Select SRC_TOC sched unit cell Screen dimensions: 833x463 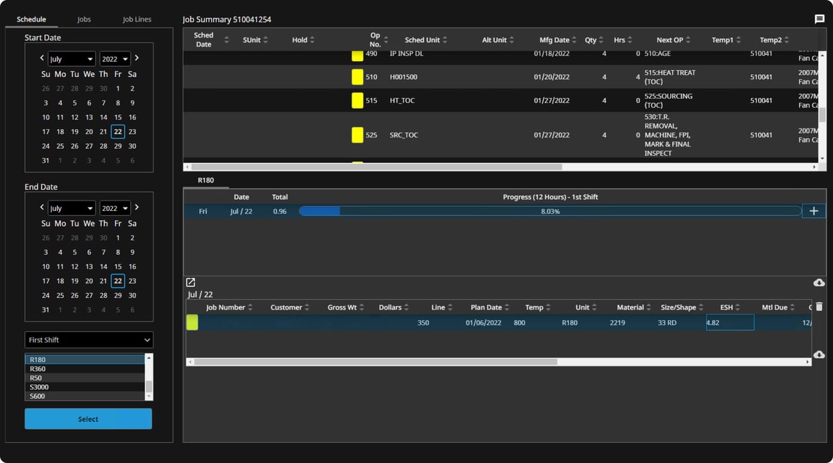pyautogui.click(x=404, y=135)
